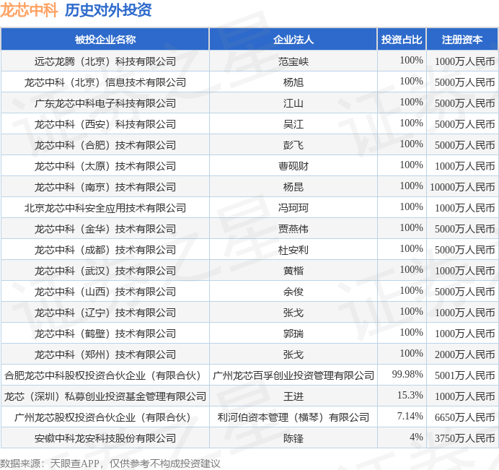Click 龙芯中科（南京）技术有限公司 cell
Image resolution: width=499 pixels, height=470 pixels.
point(105,187)
